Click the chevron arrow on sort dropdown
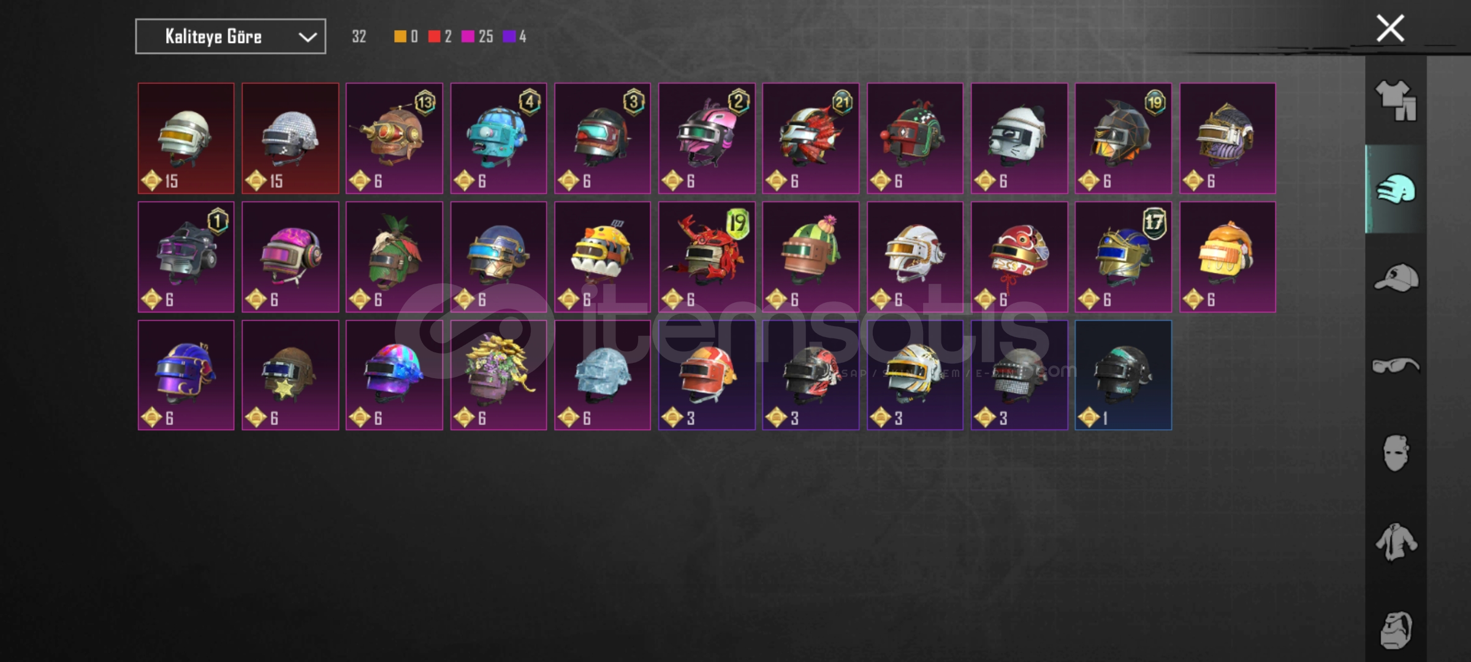The image size is (1471, 662). click(308, 37)
